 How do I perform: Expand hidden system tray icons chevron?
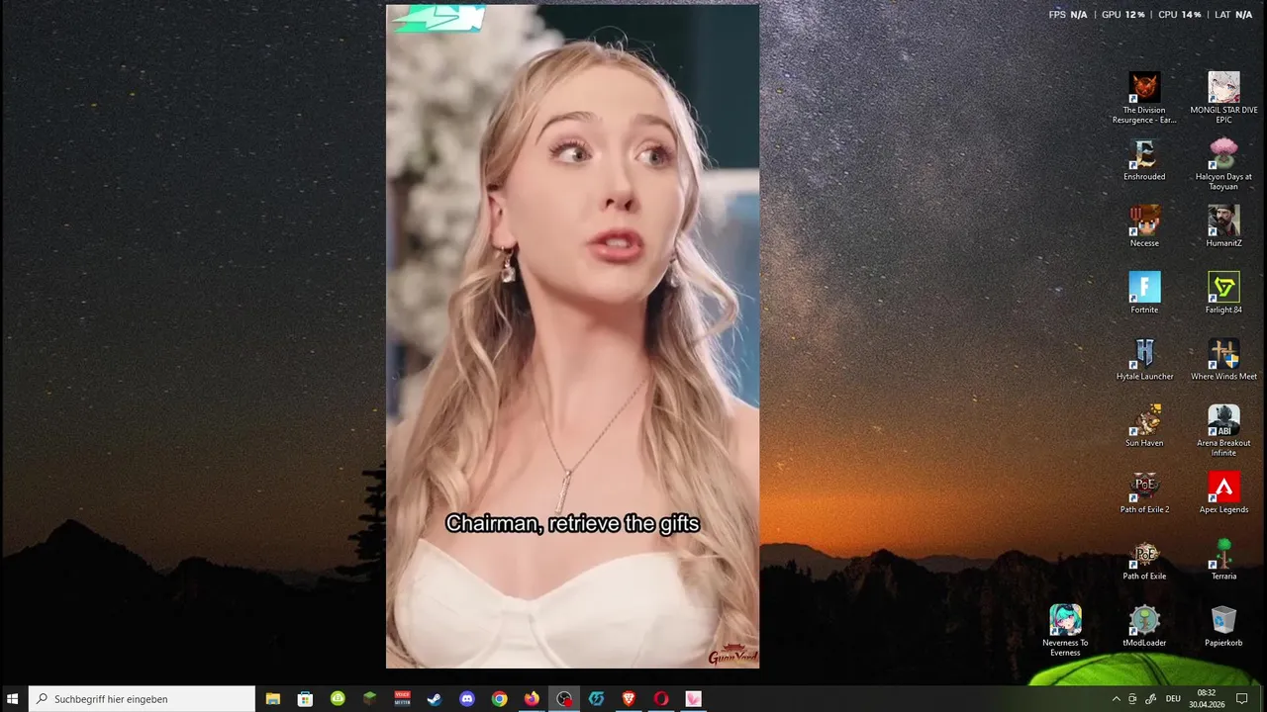[1117, 698]
